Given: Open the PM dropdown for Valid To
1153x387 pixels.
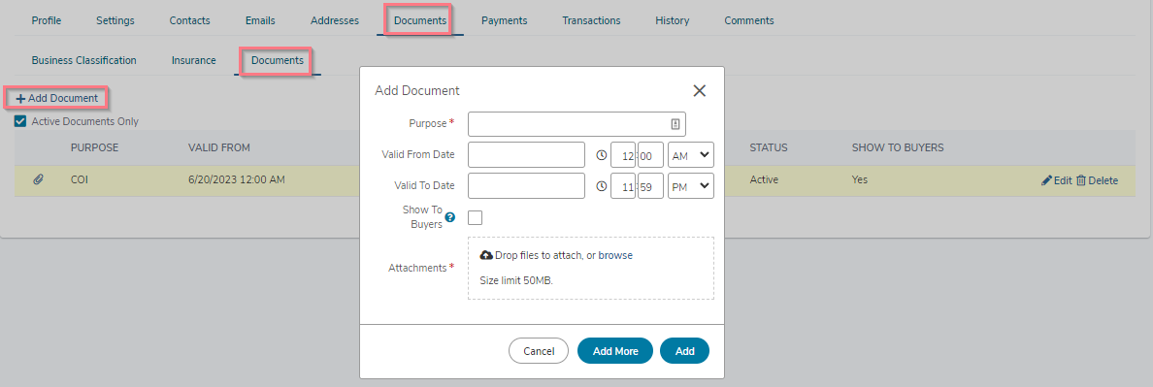Looking at the screenshot, I should [690, 186].
